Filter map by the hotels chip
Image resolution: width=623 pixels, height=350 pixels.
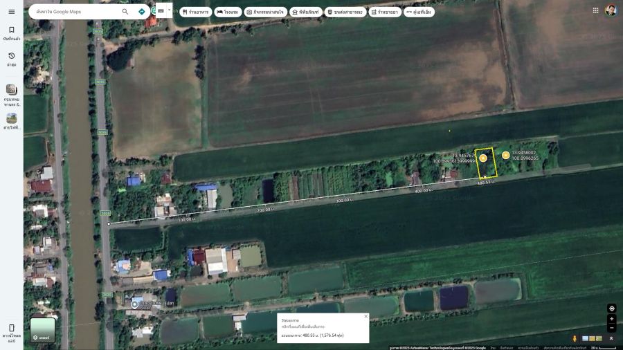point(228,12)
